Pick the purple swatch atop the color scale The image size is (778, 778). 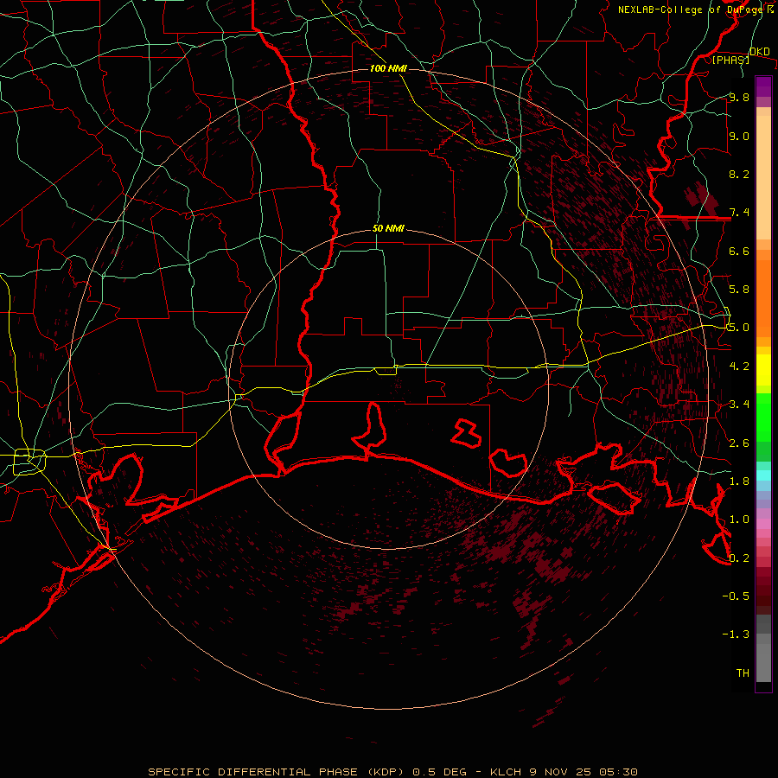coord(763,86)
